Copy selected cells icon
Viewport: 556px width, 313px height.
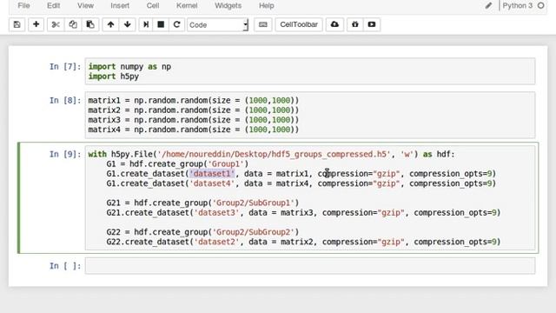(73, 24)
